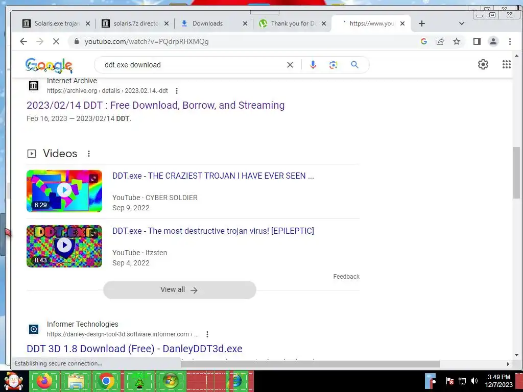This screenshot has height=392, width=523.
Task: Open DDT 3D 1.8 Download link
Action: (134, 349)
